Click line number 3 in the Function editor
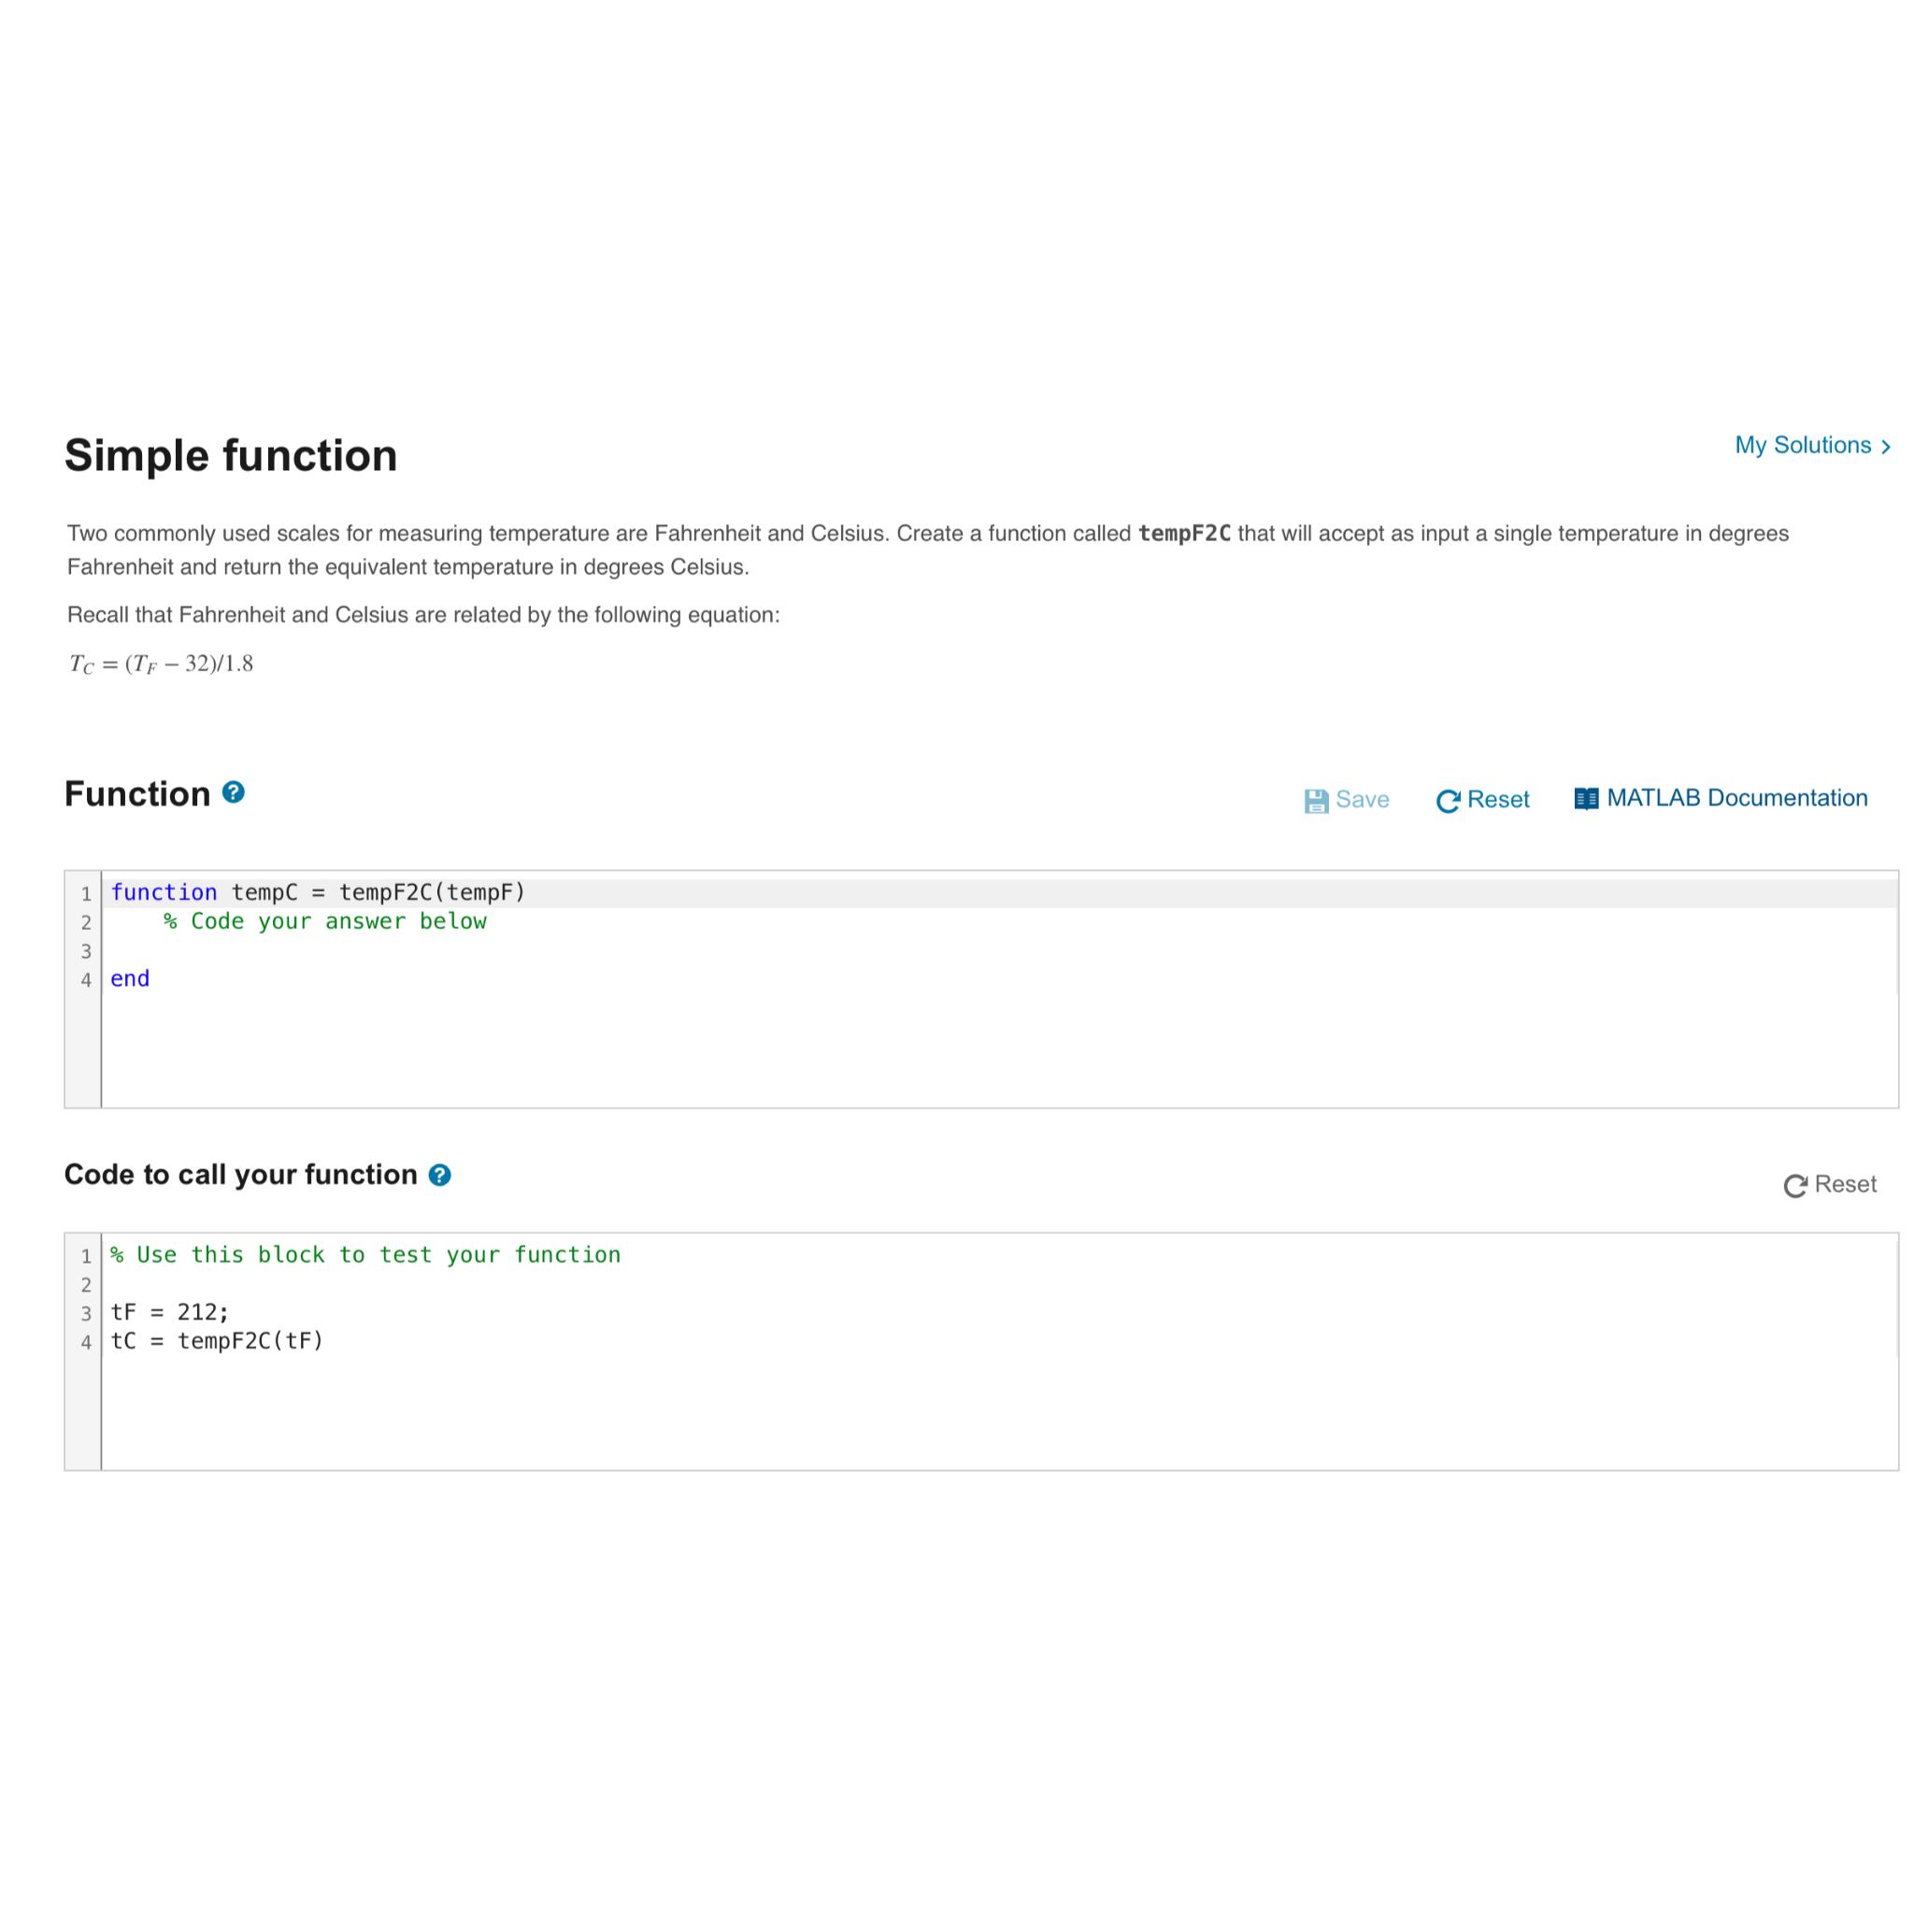Image resolution: width=1914 pixels, height=1914 pixels. tap(87, 950)
